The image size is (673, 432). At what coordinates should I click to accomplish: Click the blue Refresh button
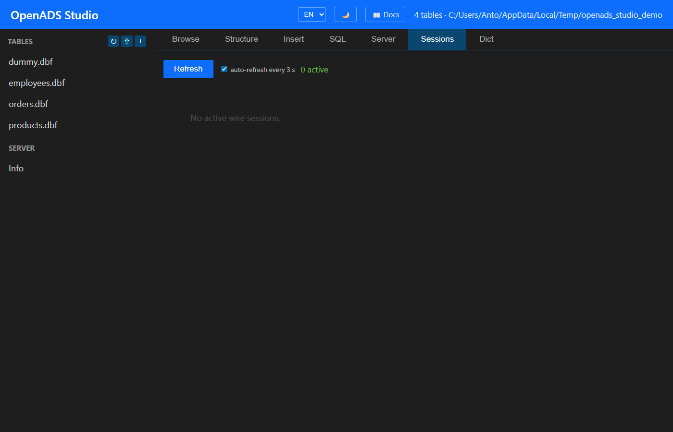click(188, 69)
